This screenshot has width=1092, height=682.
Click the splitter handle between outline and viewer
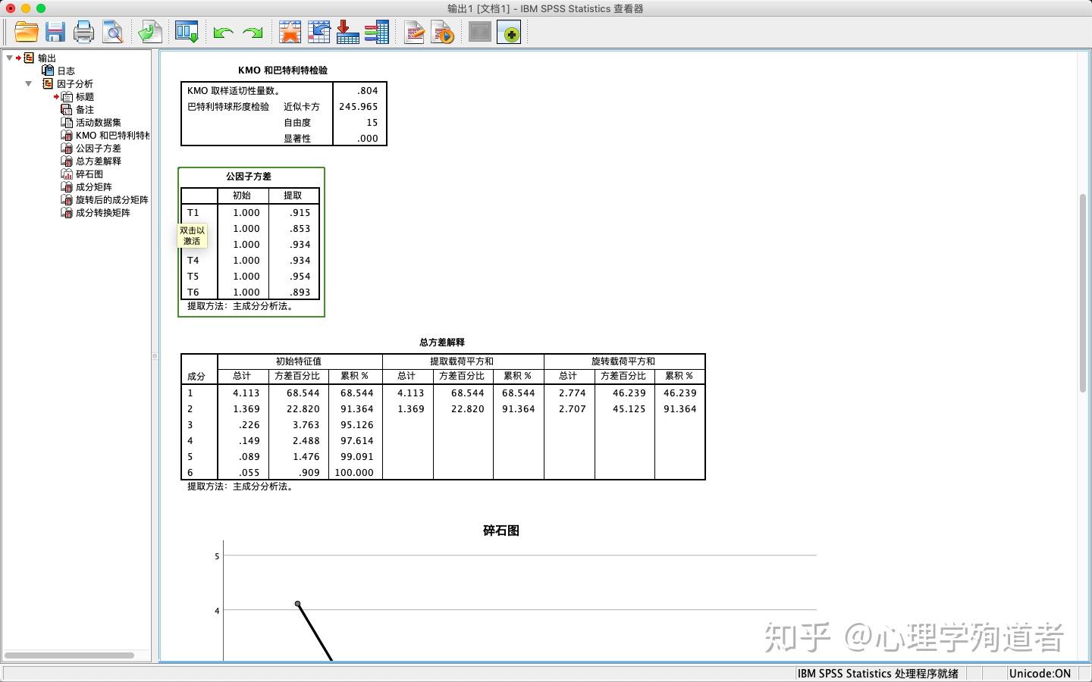[155, 355]
